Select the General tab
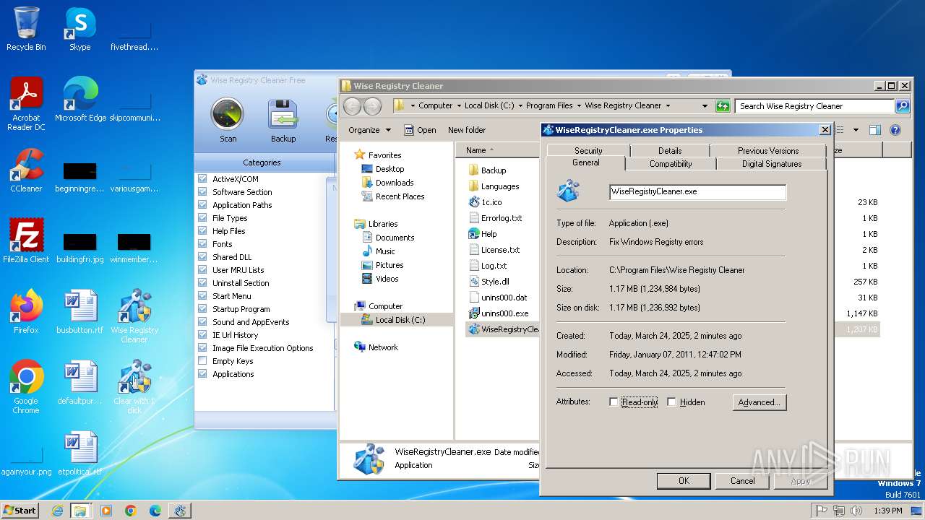This screenshot has height=520, width=925. pos(586,162)
